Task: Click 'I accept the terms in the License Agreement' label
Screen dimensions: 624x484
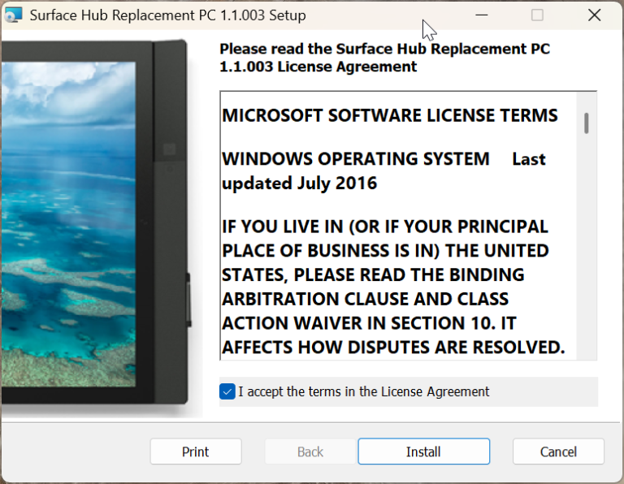Action: click(x=364, y=391)
